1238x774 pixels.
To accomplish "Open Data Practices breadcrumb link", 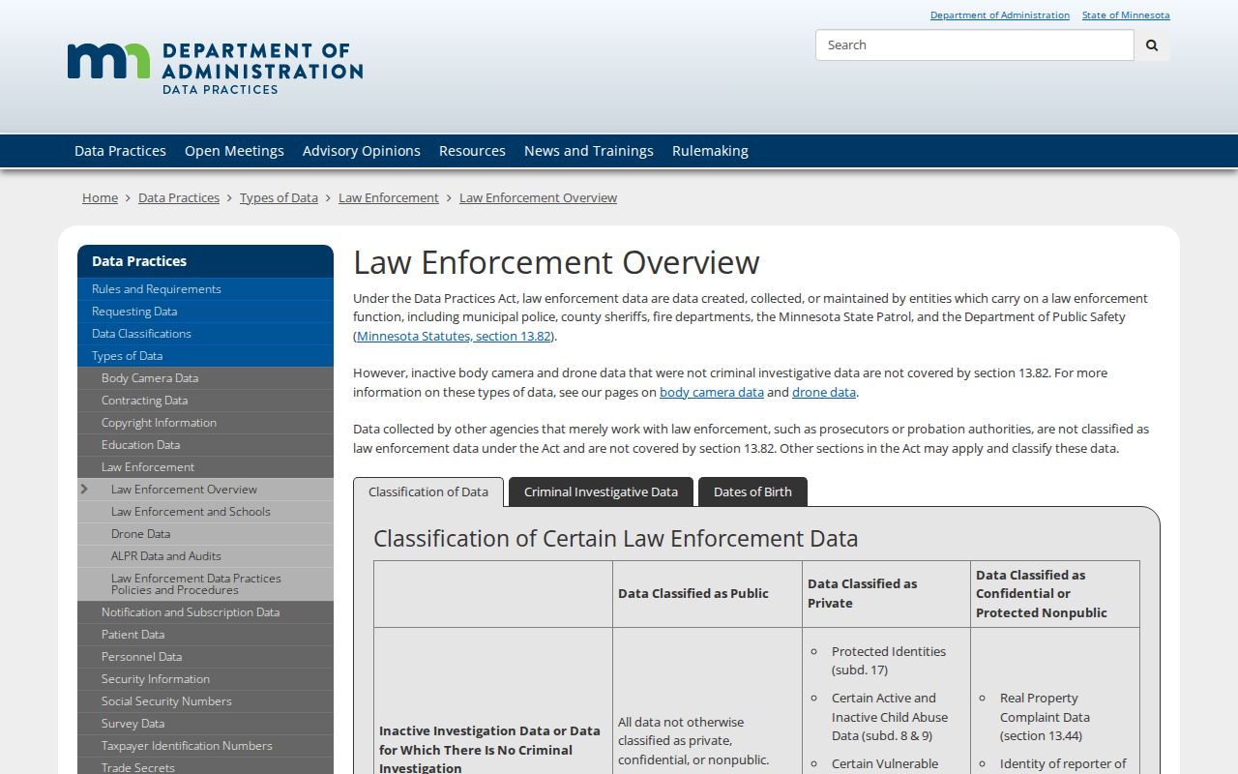I will click(179, 197).
